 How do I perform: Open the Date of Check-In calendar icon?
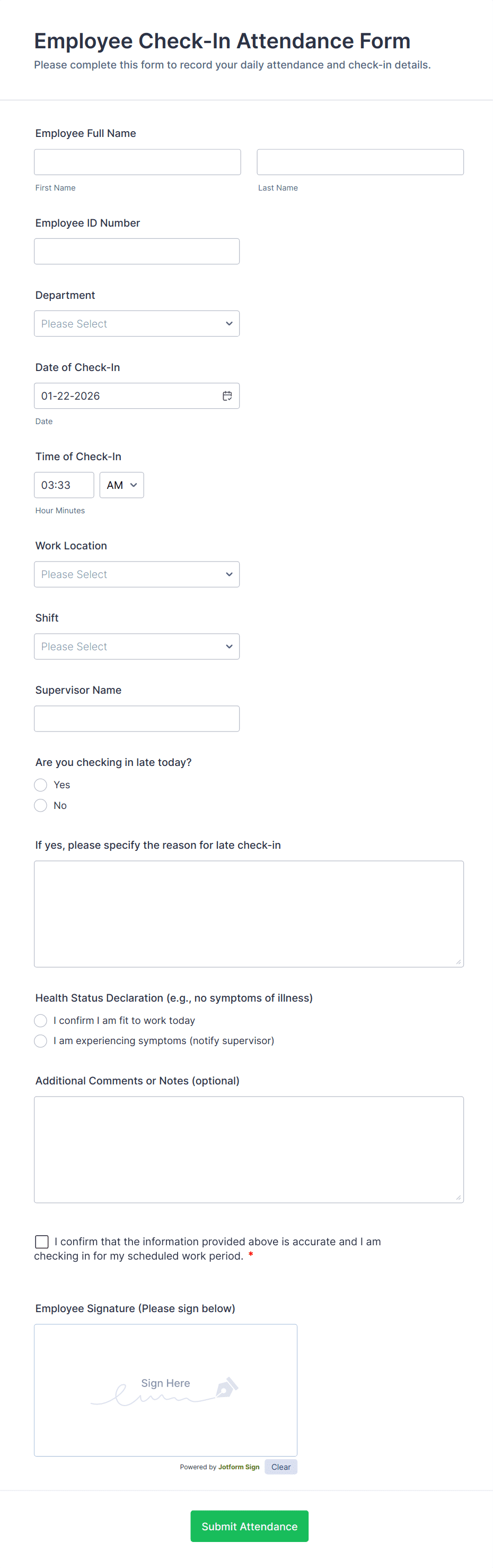click(x=227, y=395)
